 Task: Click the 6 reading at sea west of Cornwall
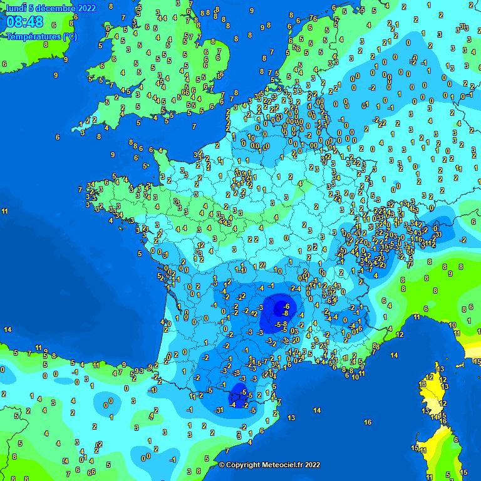(x=58, y=137)
